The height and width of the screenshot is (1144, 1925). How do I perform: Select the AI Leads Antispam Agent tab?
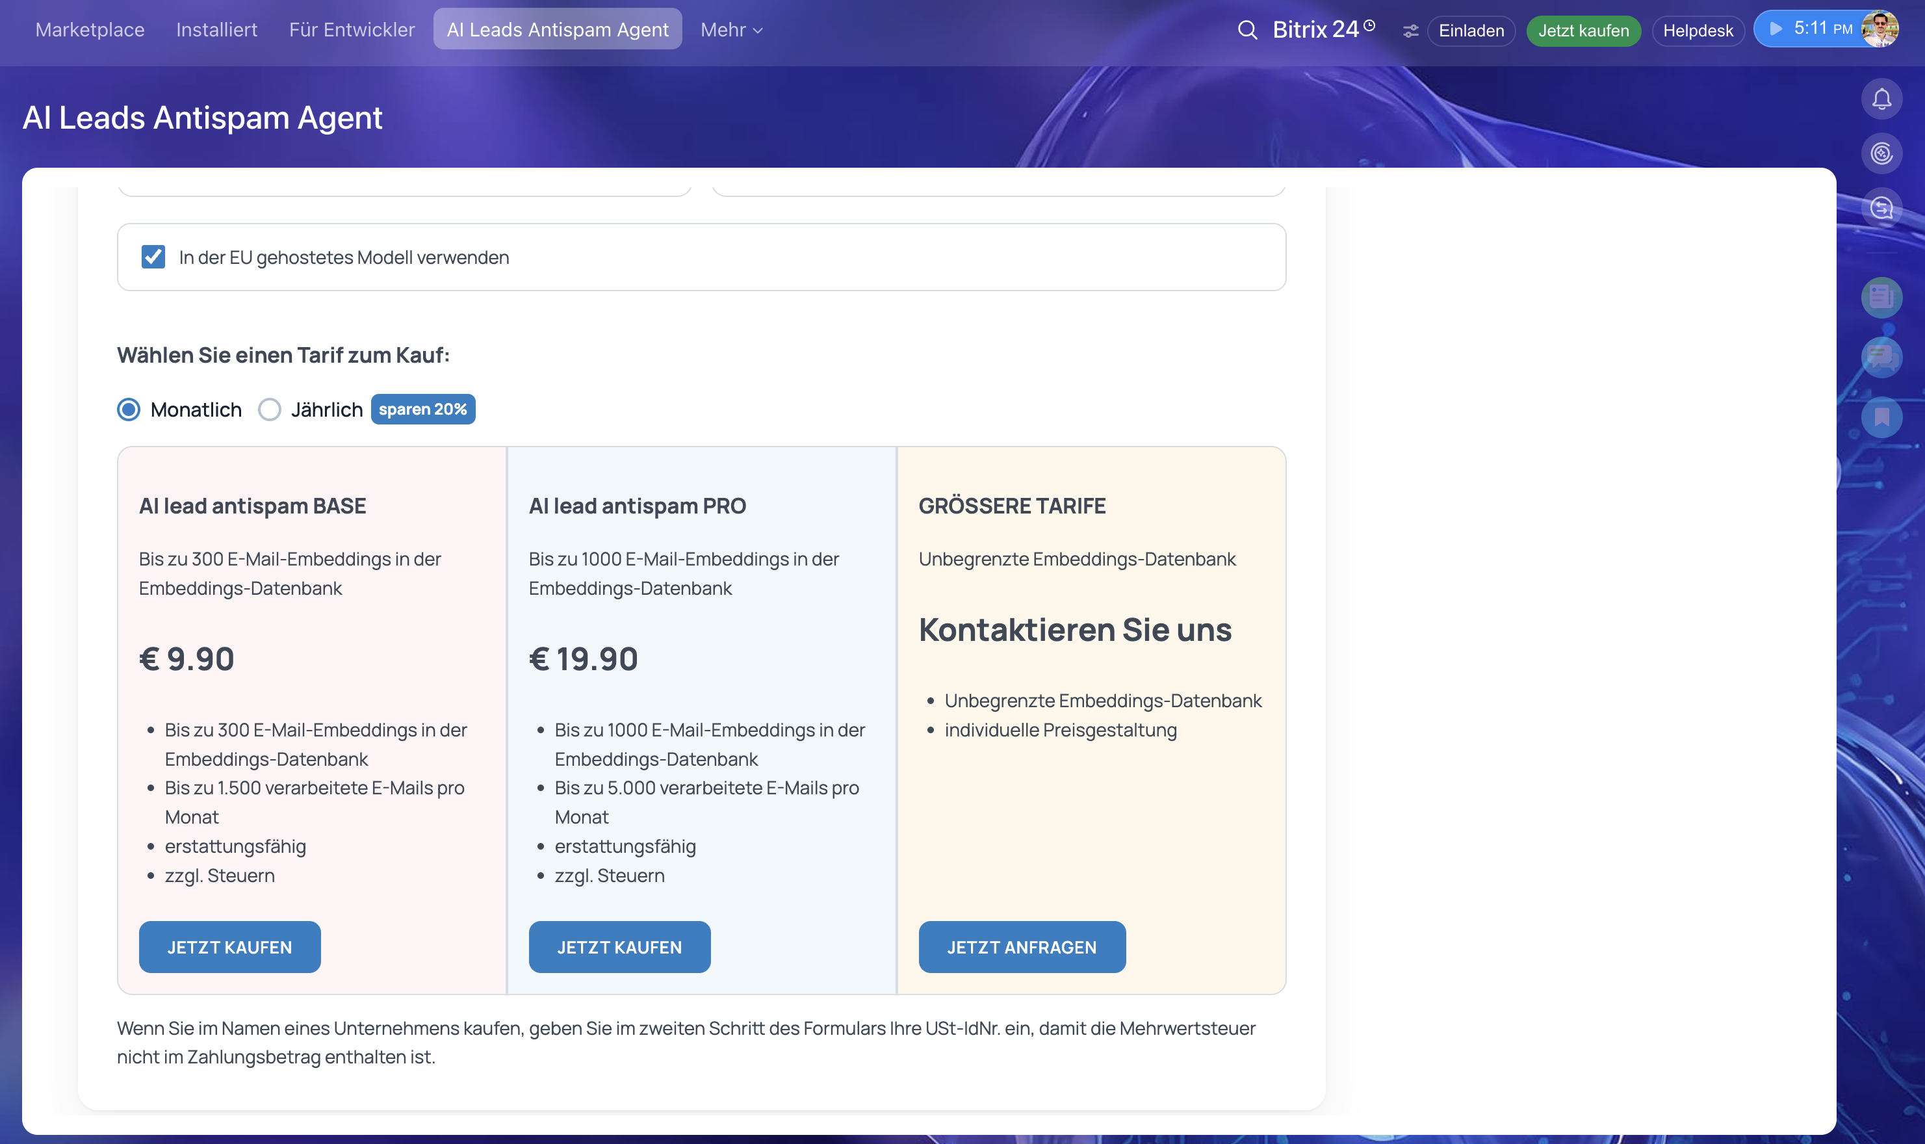(x=557, y=29)
